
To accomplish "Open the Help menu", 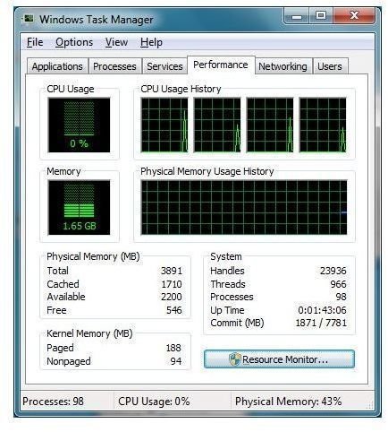I will tap(151, 42).
